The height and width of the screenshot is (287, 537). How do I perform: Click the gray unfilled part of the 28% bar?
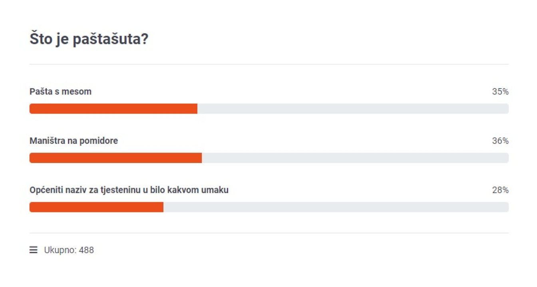click(x=336, y=207)
